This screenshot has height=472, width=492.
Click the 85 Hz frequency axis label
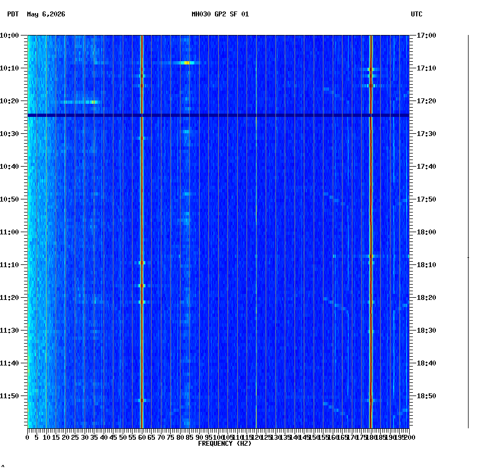click(x=189, y=438)
